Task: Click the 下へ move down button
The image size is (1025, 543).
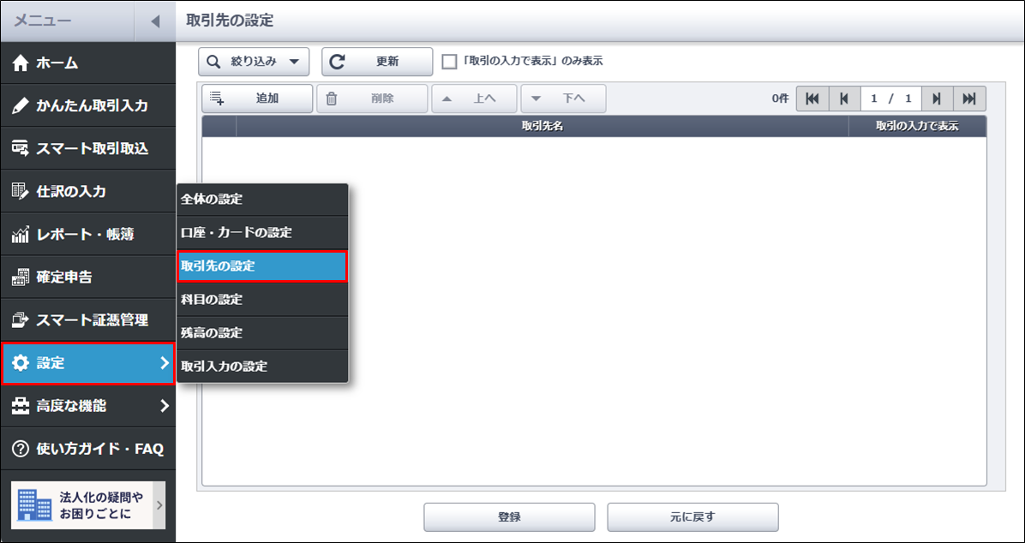Action: (x=563, y=98)
